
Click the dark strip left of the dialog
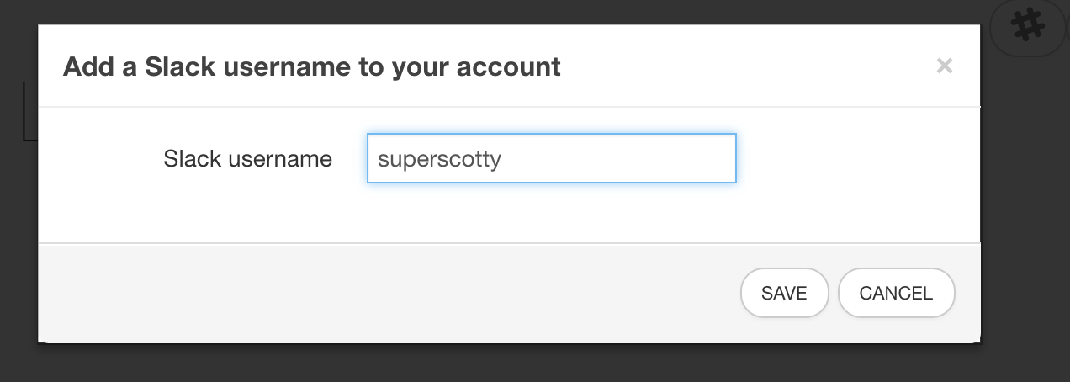click(19, 236)
